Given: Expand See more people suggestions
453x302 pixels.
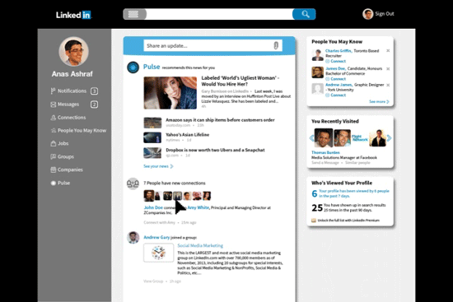Looking at the screenshot, I should click(379, 102).
